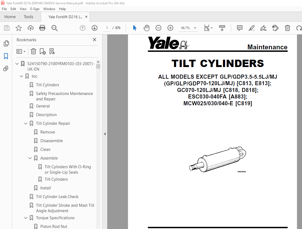Collapse Torque Specifications bookmark
The height and width of the screenshot is (229, 302).
pyautogui.click(x=26, y=218)
